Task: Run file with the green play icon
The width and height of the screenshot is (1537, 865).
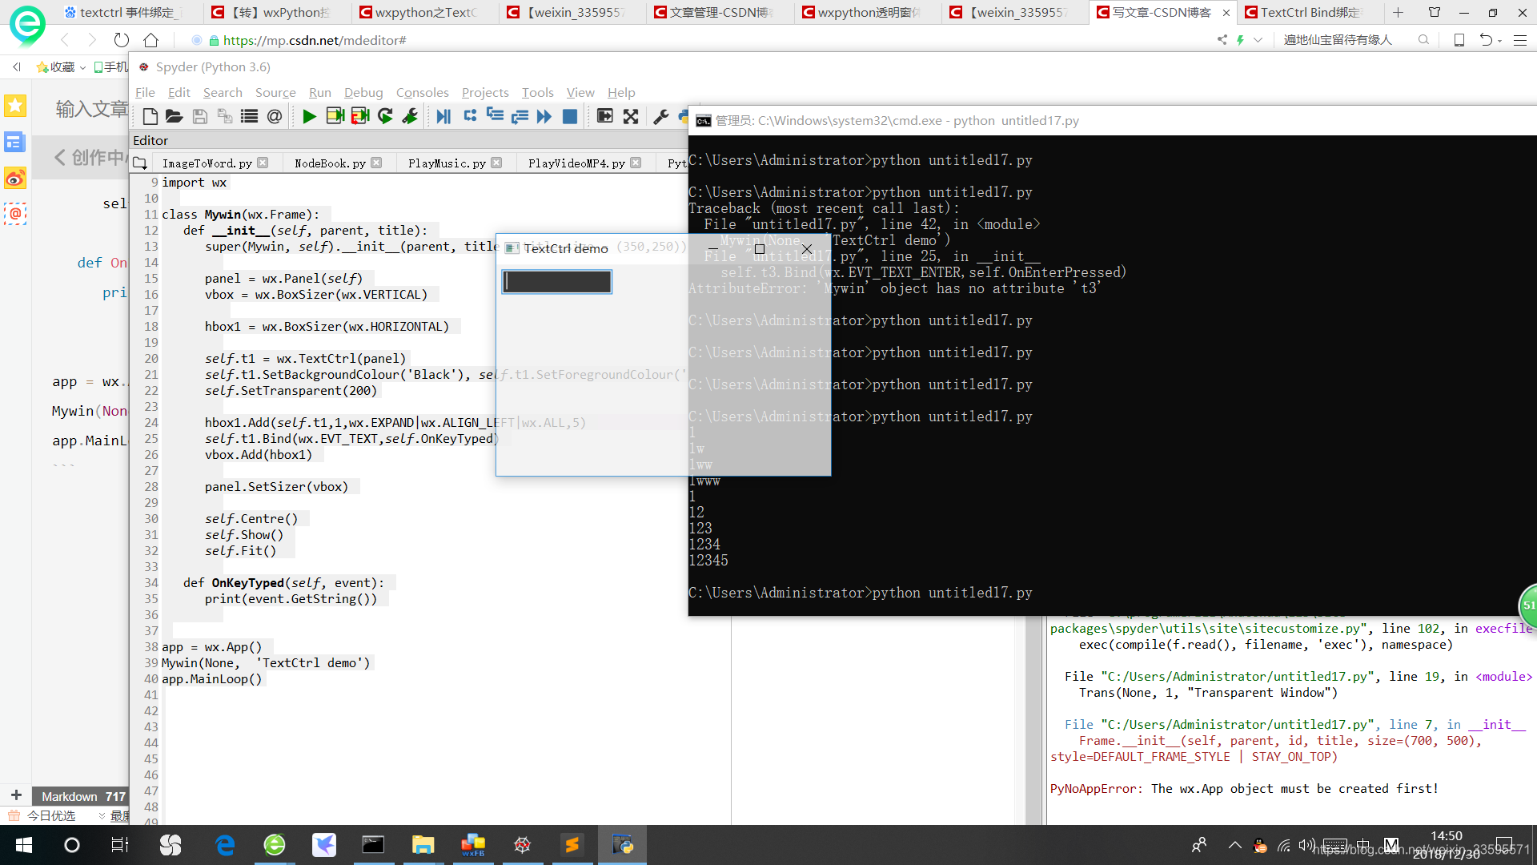Action: point(310,117)
